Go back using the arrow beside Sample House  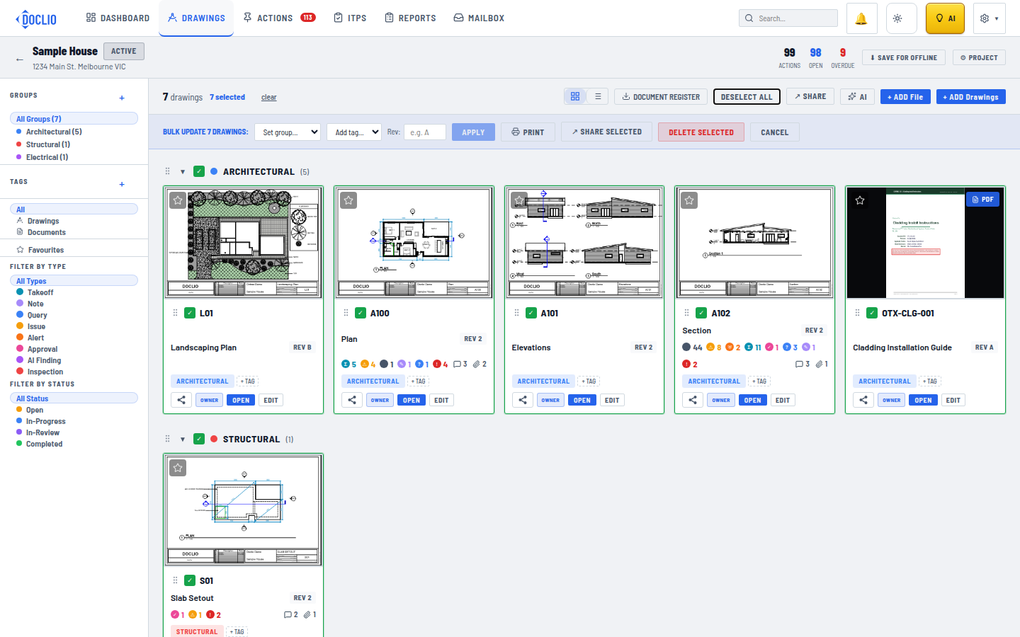[19, 59]
